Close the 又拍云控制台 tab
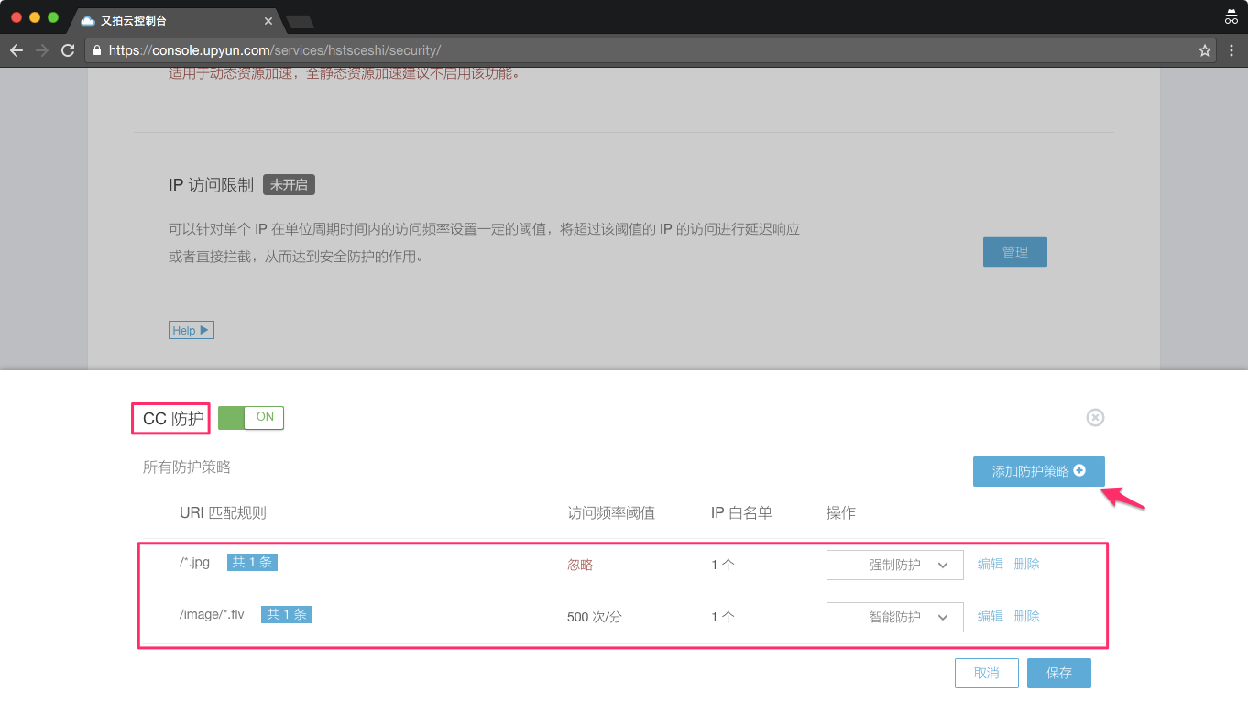Viewport: 1248px width, 725px height. coord(268,20)
